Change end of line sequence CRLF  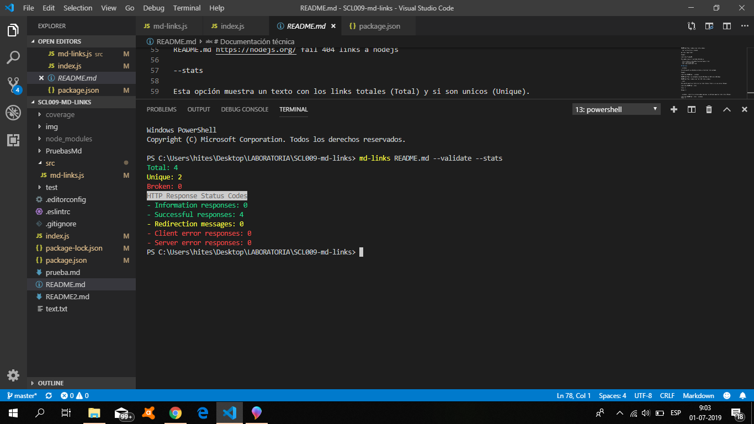(667, 396)
